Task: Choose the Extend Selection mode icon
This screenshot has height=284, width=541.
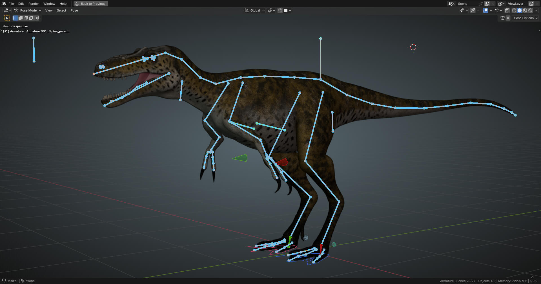Action: [x=21, y=18]
